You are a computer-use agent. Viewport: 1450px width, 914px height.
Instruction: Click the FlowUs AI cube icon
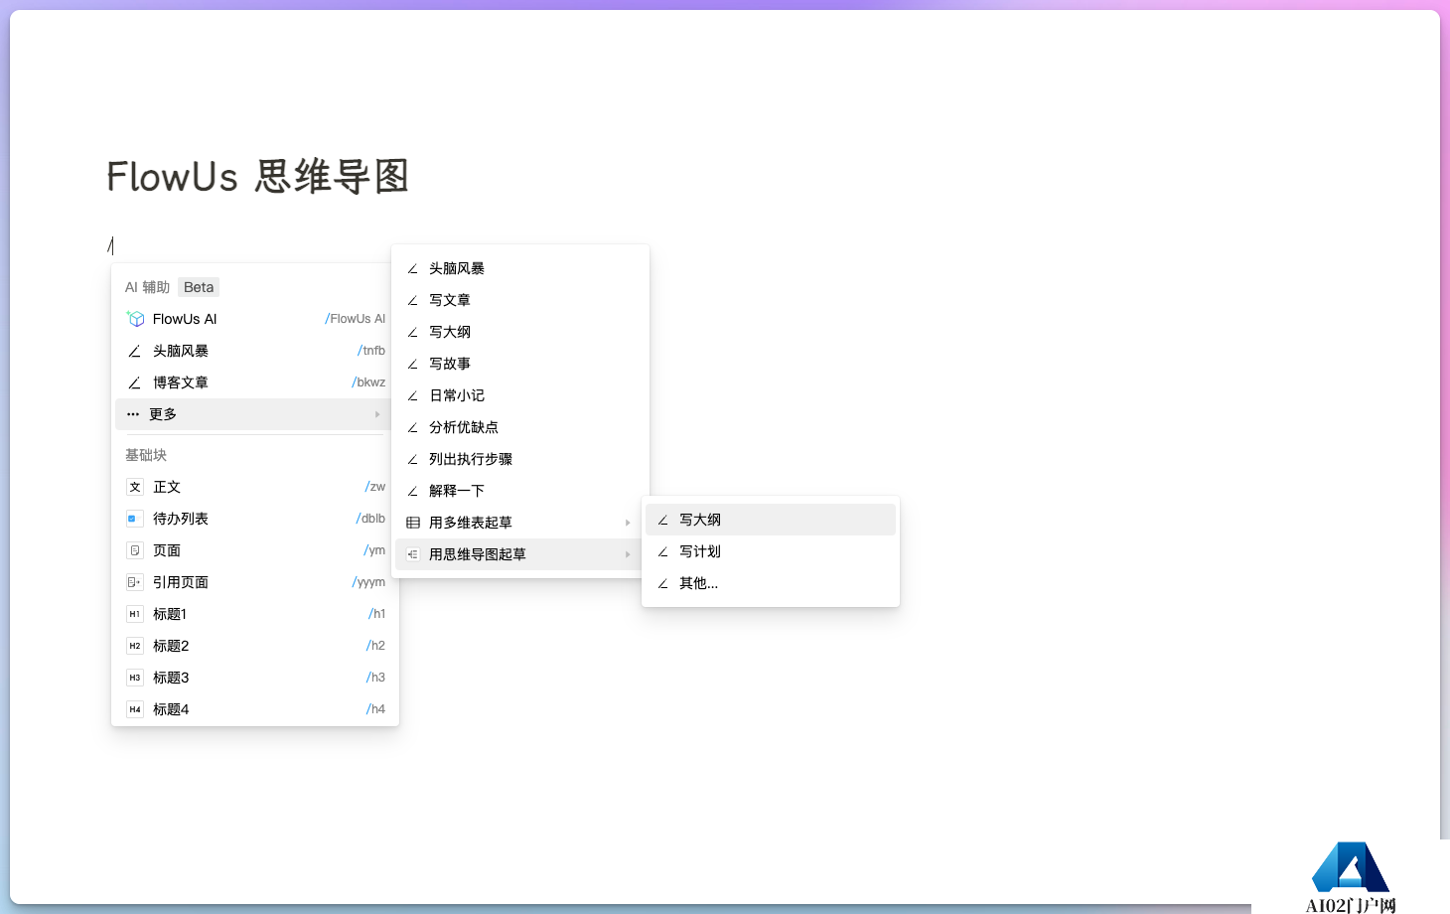(136, 319)
